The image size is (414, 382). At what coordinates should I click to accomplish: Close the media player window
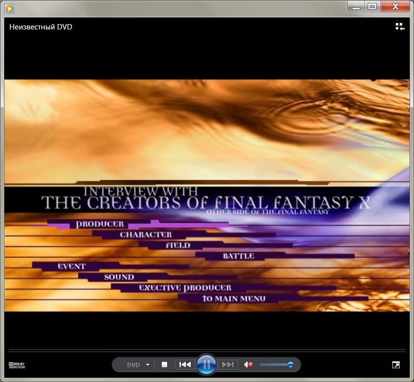point(395,6)
